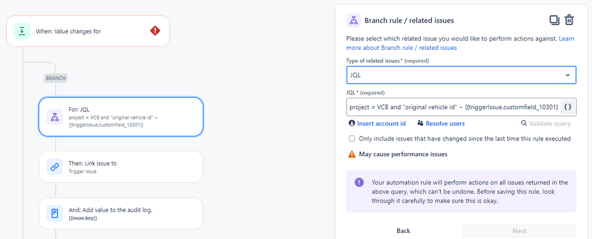Click dropdown chevron beside JQL option
The width and height of the screenshot is (592, 239).
pos(568,75)
